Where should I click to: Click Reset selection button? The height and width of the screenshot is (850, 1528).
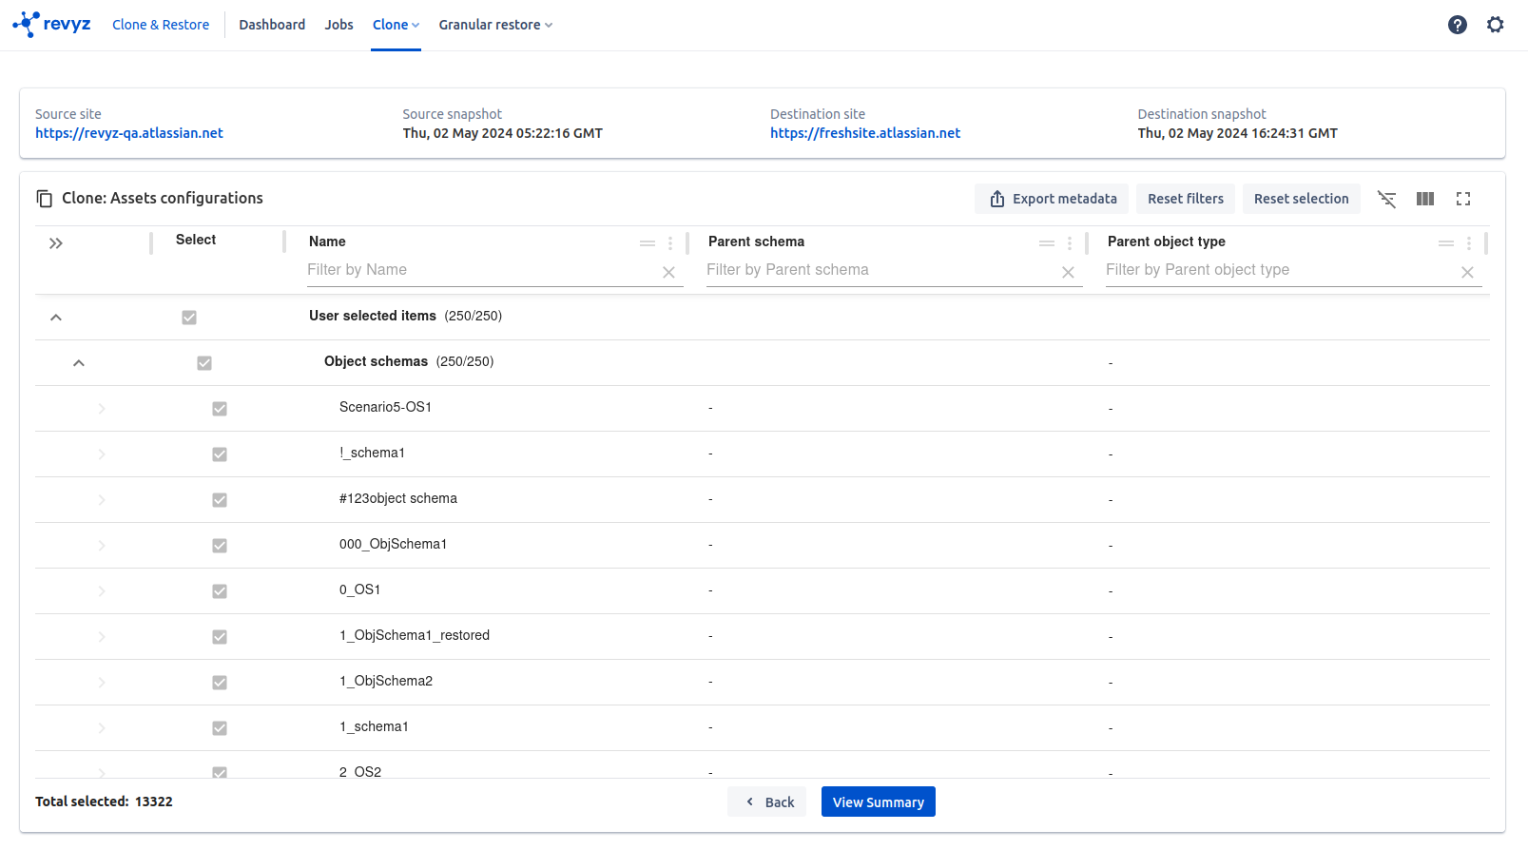click(1302, 199)
